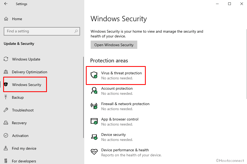Open Find my device settings
This screenshot has height=164, width=247.
click(x=24, y=148)
